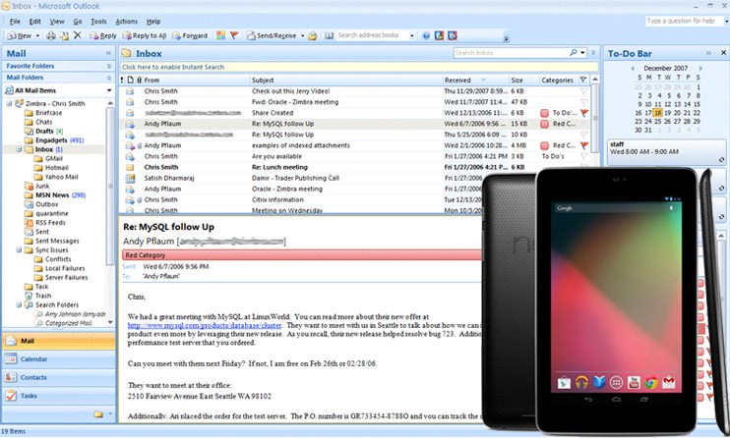This screenshot has width=730, height=438.
Task: Tap the microphone icon in tablet Google bar
Action: point(671,208)
